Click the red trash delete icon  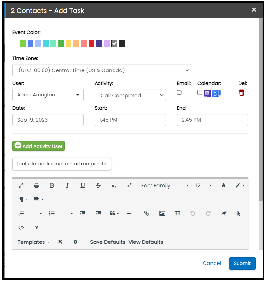point(241,93)
